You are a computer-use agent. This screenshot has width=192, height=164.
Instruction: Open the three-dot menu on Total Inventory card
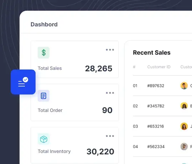point(110,136)
